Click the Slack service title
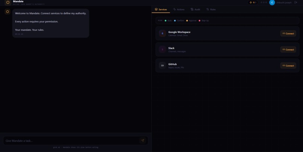The image size is (303, 152). [x=171, y=48]
